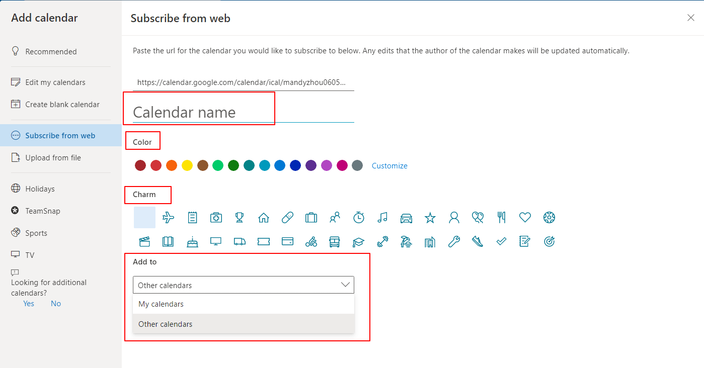704x368 pixels.
Task: Pick the movie clapperboard charm
Action: pyautogui.click(x=145, y=242)
